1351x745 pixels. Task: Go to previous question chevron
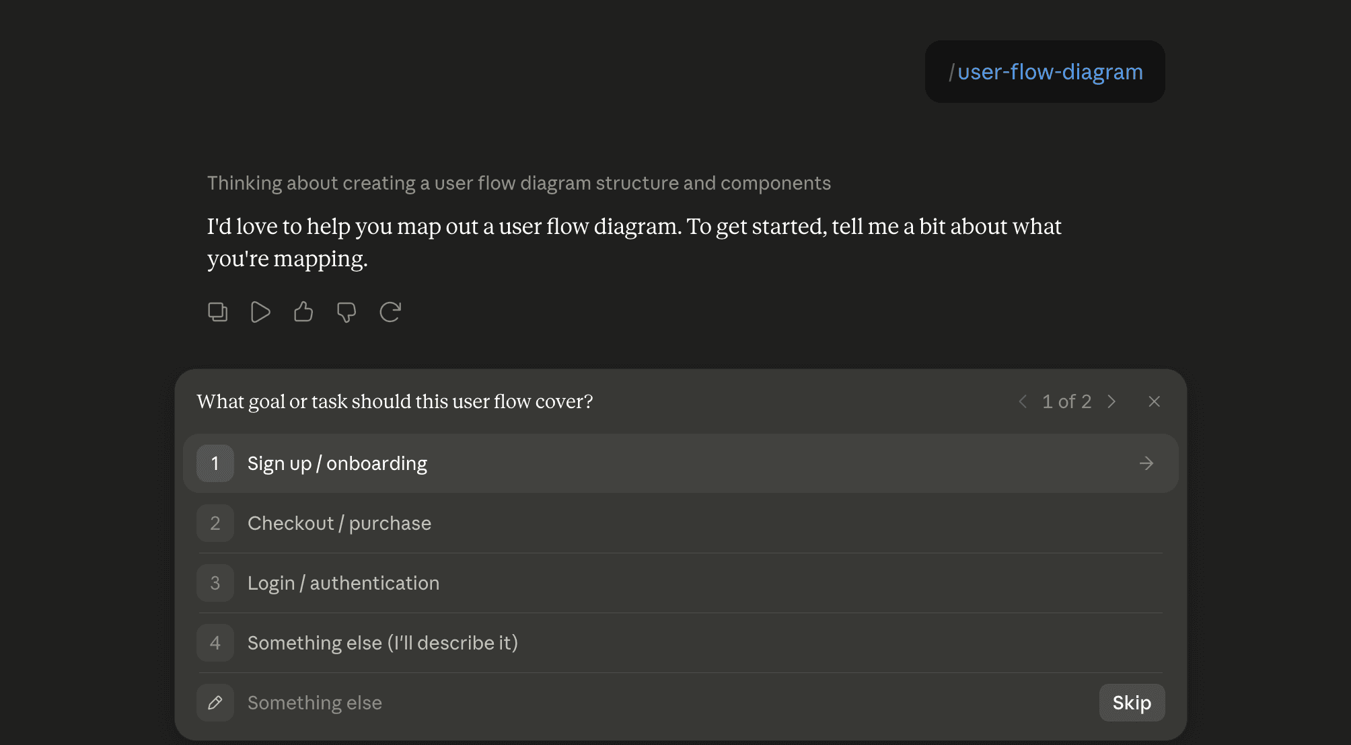tap(1023, 401)
